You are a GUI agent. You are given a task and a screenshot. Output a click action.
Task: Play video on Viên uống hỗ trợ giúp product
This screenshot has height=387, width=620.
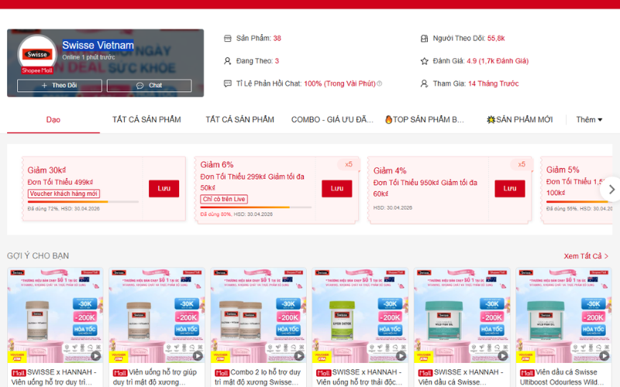coord(198,355)
